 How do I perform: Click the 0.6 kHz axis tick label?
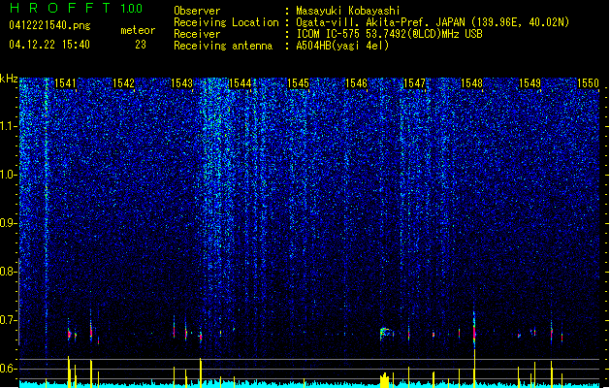[9, 369]
